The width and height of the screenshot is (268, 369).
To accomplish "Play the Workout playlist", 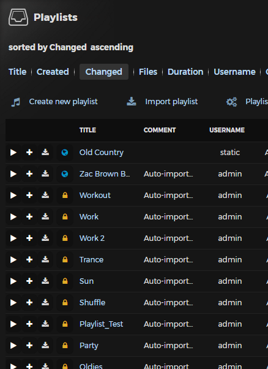I will [13, 195].
